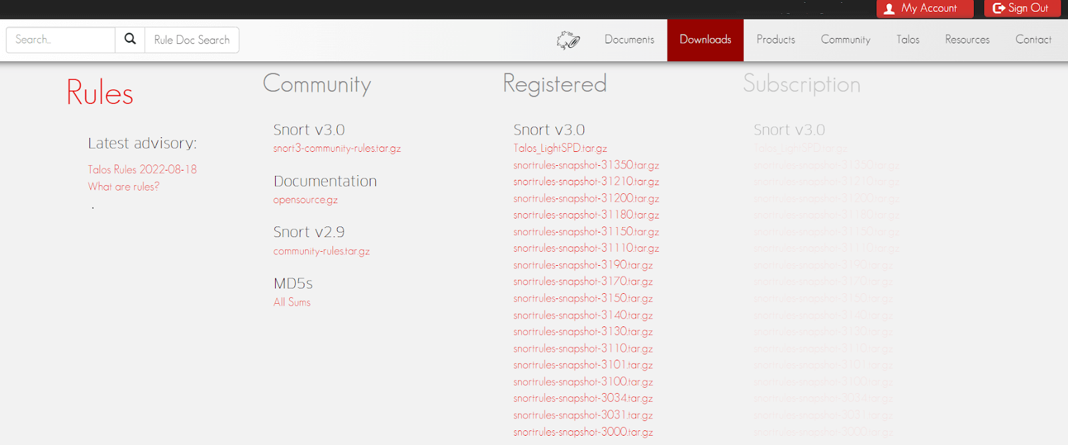Image resolution: width=1068 pixels, height=445 pixels.
Task: Download registered snortrules-snapshot-3110.tar.gz
Action: [x=583, y=348]
